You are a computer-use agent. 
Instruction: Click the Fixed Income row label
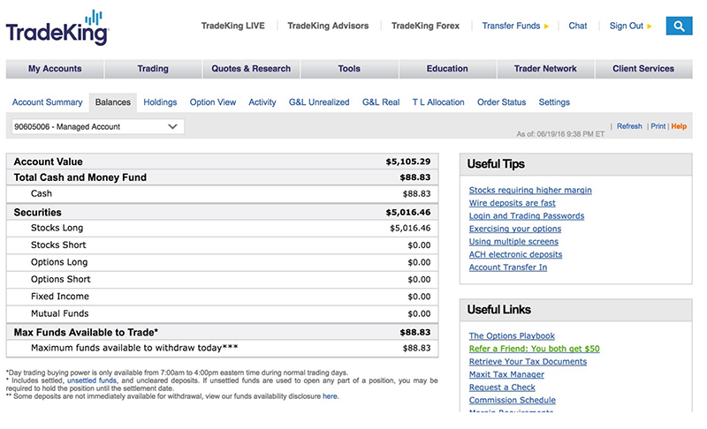tap(60, 297)
